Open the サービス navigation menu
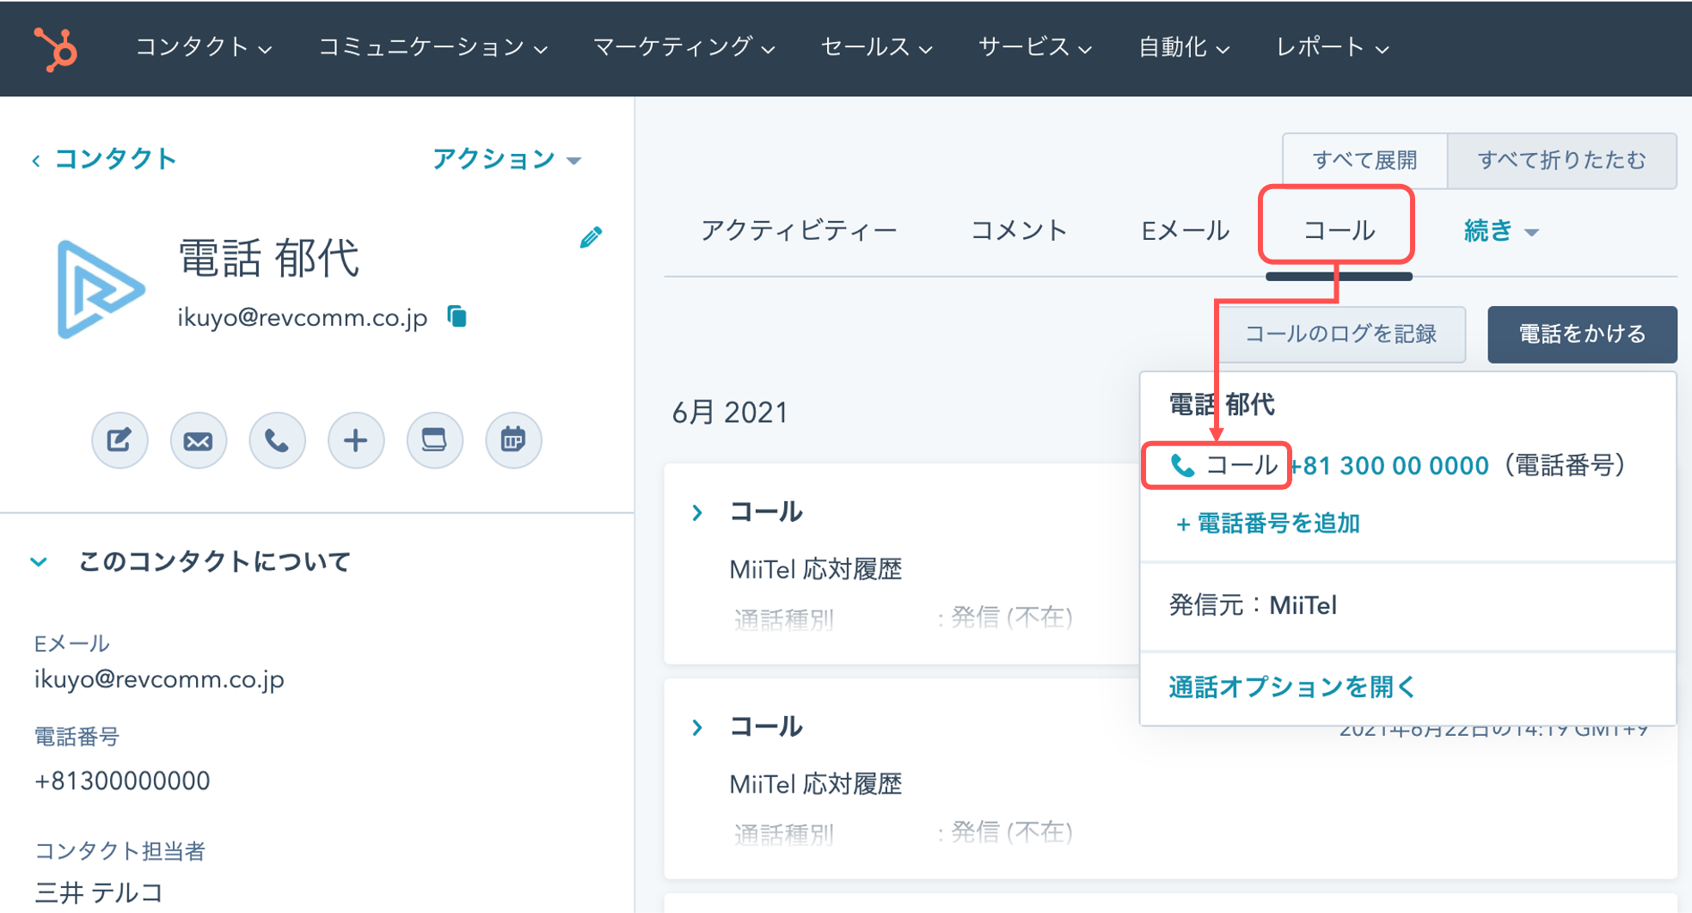The height and width of the screenshot is (913, 1692). [x=1035, y=47]
